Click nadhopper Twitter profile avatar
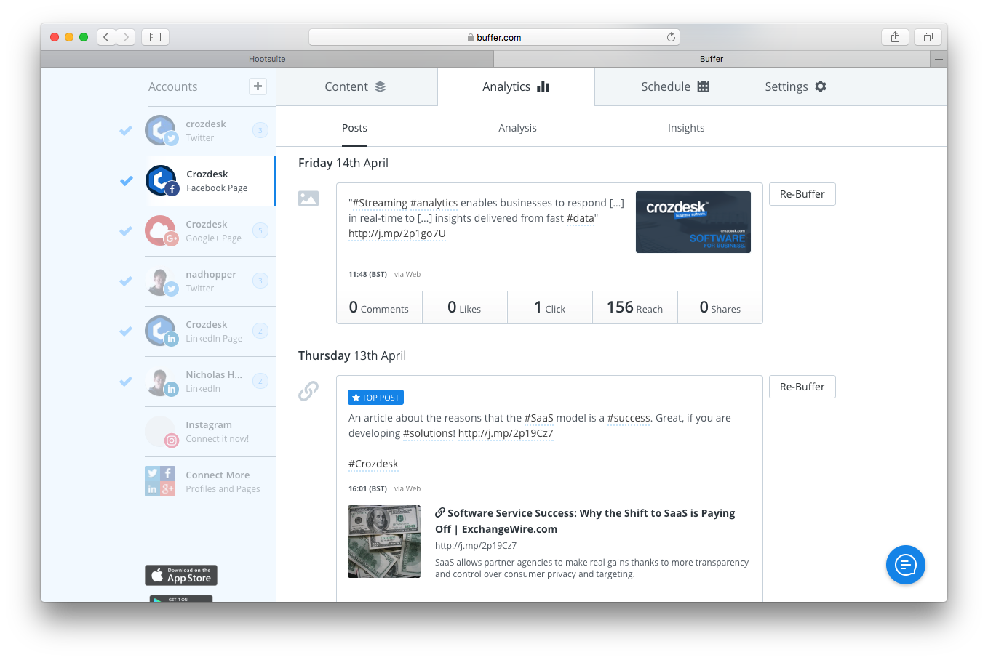This screenshot has height=660, width=988. click(161, 281)
